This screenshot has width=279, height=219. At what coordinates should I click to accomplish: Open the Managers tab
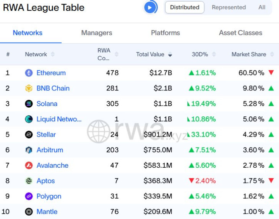point(97,33)
